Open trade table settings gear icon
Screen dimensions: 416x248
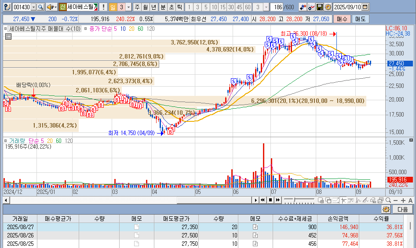point(386,209)
